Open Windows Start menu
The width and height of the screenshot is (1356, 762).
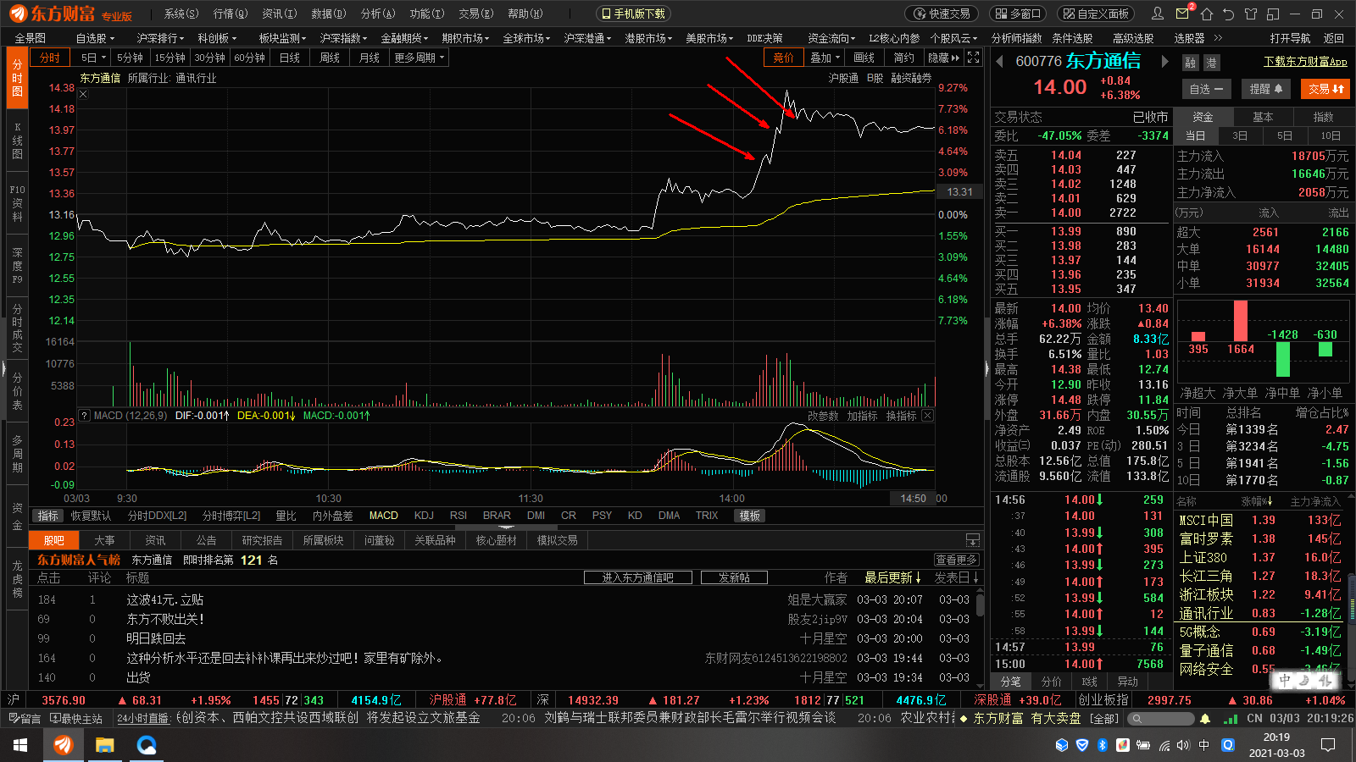[x=20, y=745]
